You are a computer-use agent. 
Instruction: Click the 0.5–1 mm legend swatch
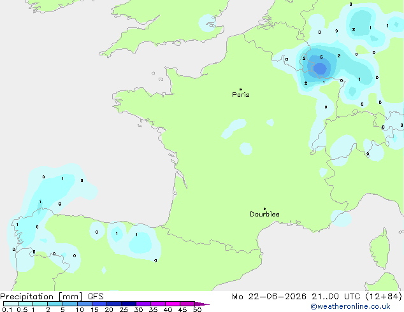coord(25,304)
